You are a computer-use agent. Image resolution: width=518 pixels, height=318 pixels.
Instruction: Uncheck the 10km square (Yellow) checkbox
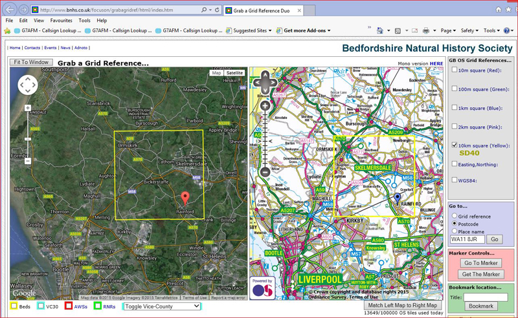[x=455, y=145]
